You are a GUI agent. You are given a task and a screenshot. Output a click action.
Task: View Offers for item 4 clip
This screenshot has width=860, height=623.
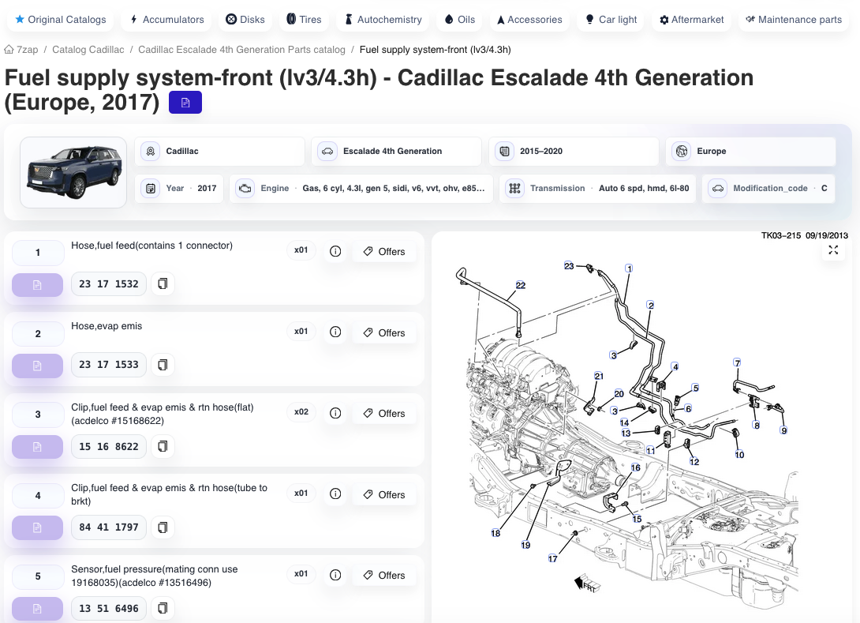pos(384,494)
